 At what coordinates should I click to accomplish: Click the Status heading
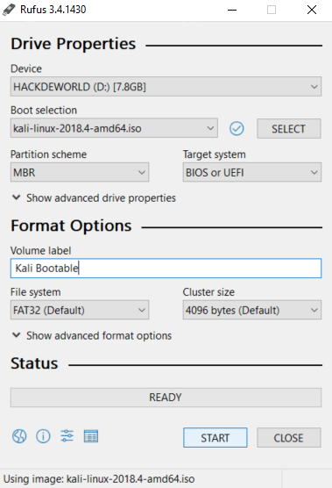click(x=34, y=363)
